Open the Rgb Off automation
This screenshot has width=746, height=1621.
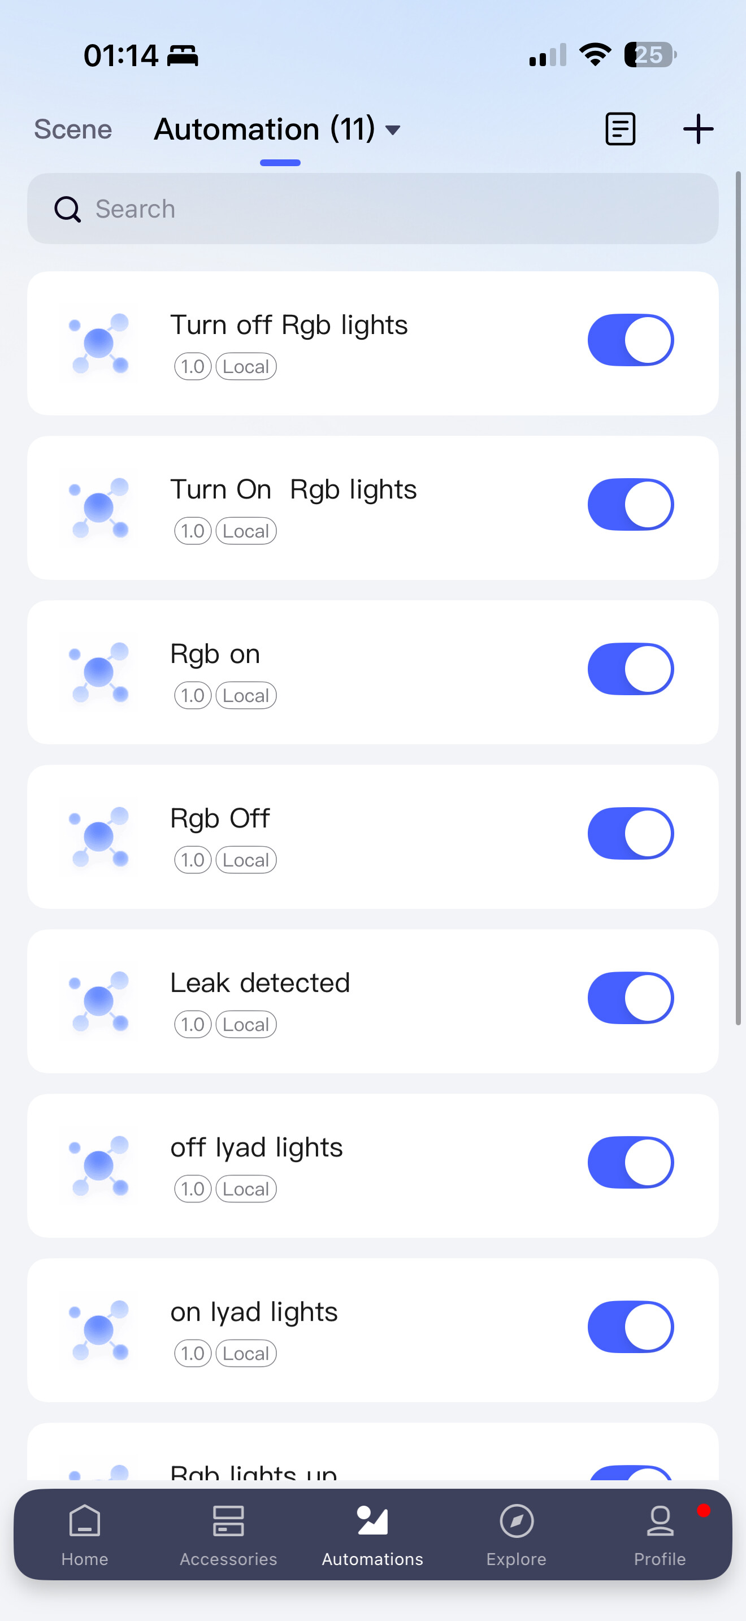(219, 818)
